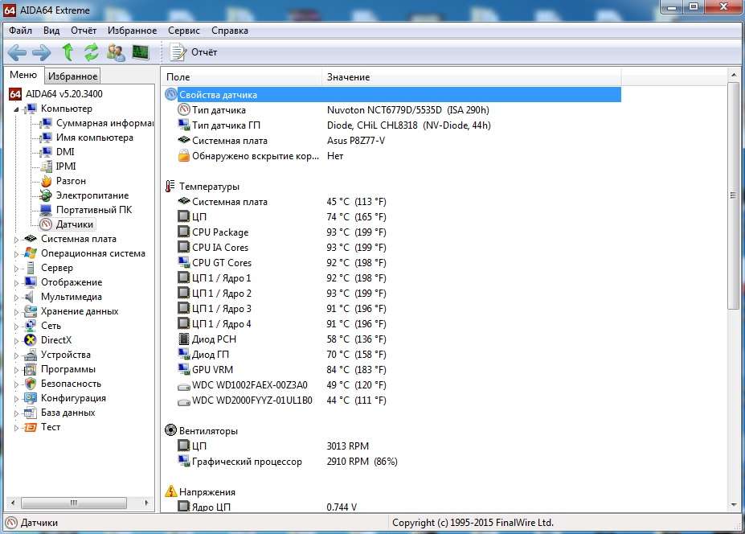Click the Температуры thermometer icon
745x534 pixels.
tap(170, 186)
